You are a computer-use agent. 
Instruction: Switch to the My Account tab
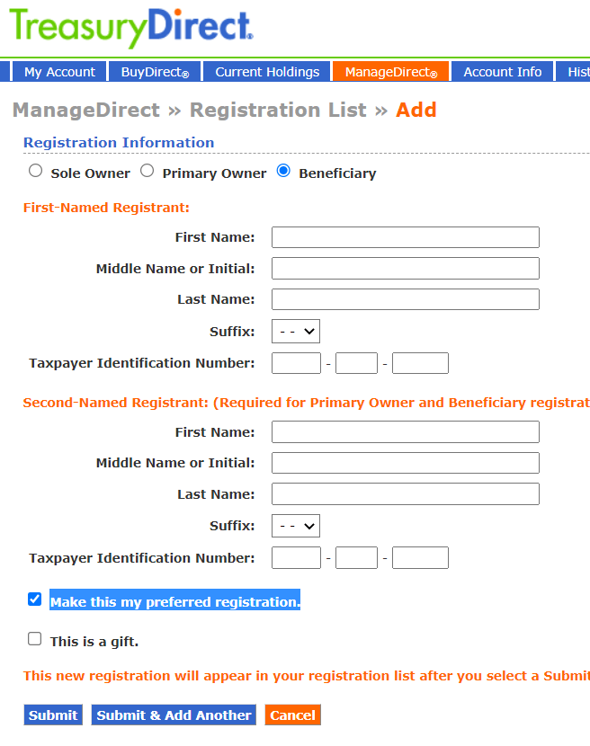58,71
